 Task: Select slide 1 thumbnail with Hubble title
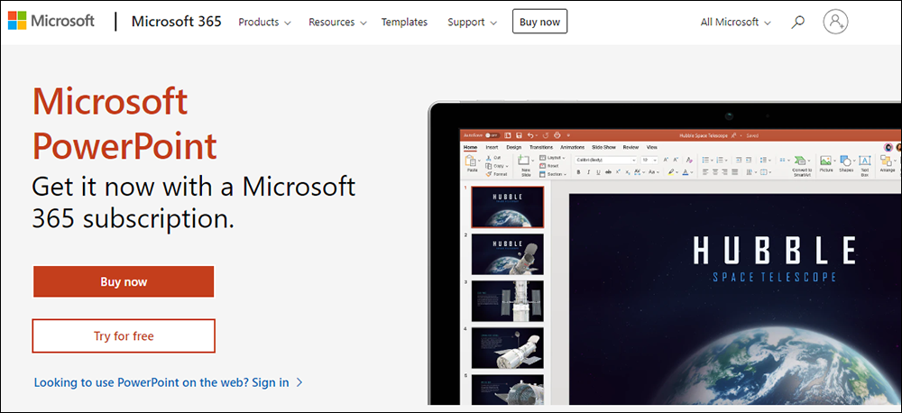[507, 207]
